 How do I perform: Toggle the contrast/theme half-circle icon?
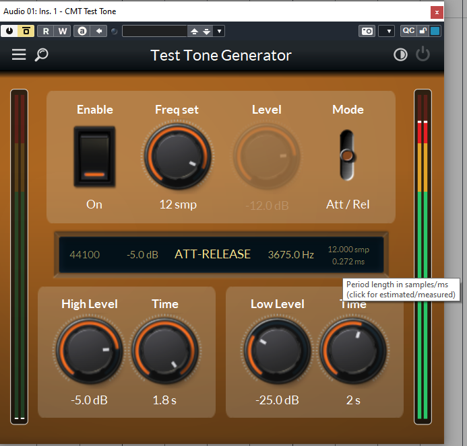click(400, 54)
